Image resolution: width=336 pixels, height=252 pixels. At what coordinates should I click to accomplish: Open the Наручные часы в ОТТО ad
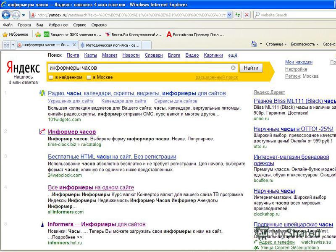[294, 129]
